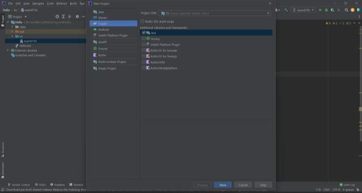362x193 pixels.
Task: Open the Version Control tab
Action: 19,185
